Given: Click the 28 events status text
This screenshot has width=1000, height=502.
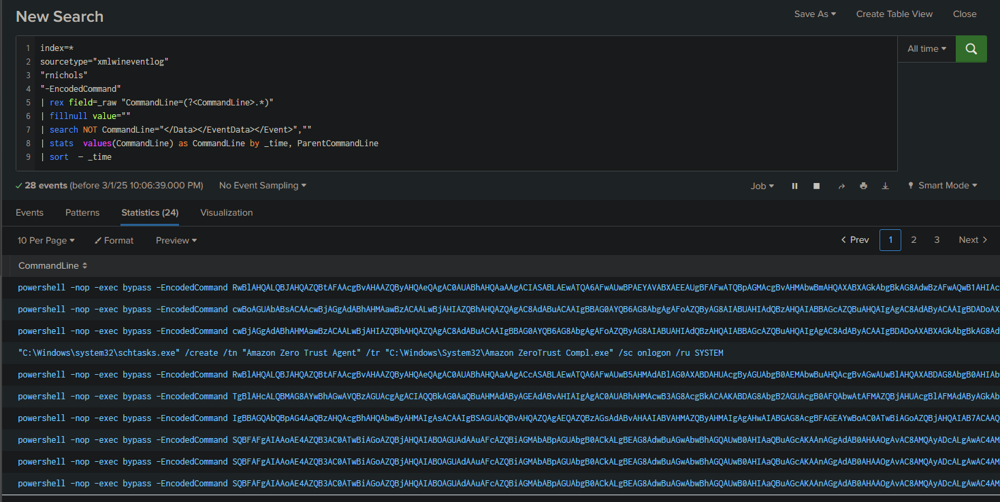Looking at the screenshot, I should pyautogui.click(x=46, y=186).
